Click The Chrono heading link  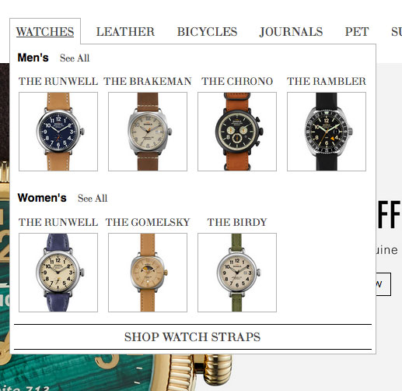point(237,81)
